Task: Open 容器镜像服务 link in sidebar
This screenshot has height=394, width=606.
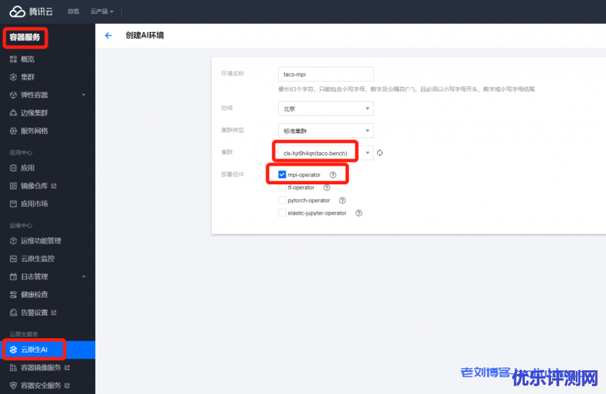Action: click(x=41, y=367)
